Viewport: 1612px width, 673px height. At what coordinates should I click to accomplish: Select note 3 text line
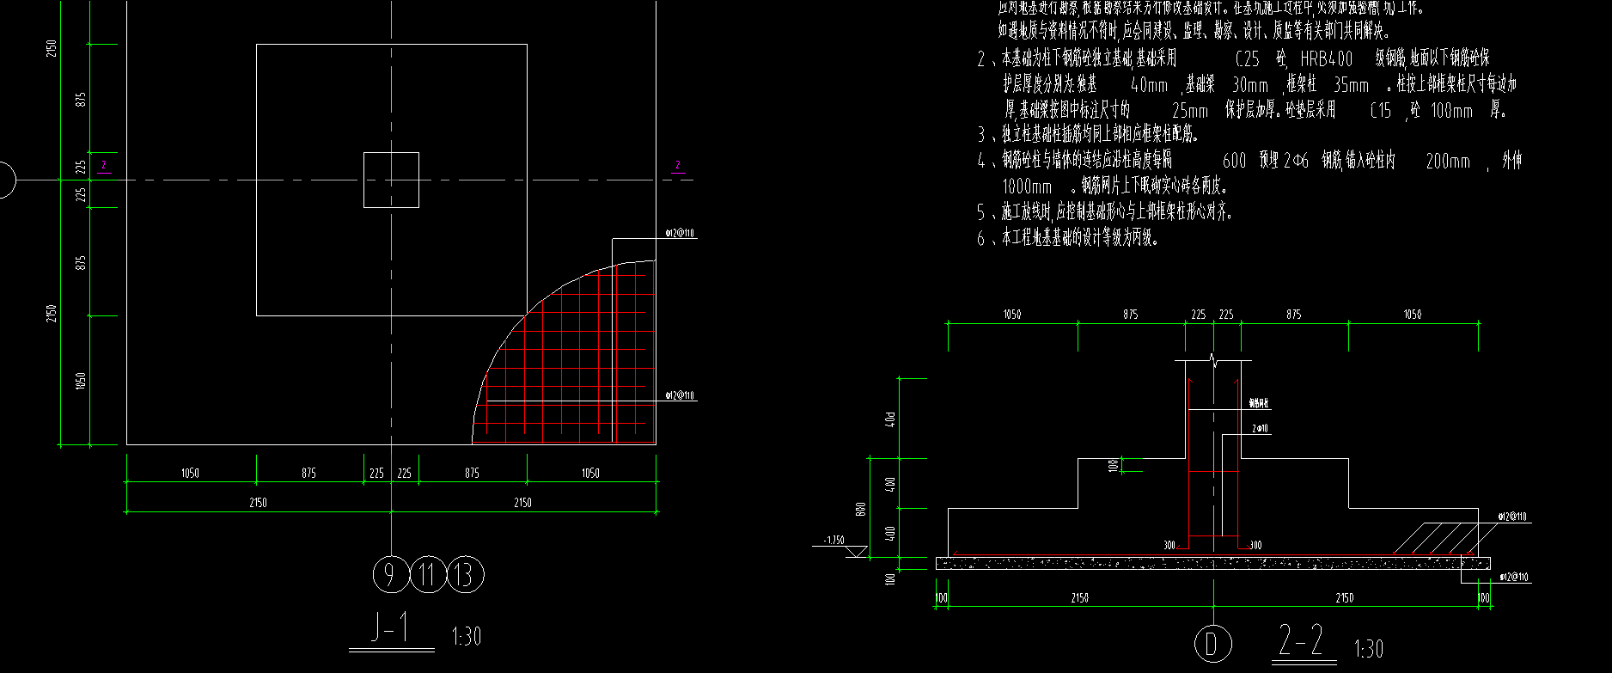pos(1088,135)
